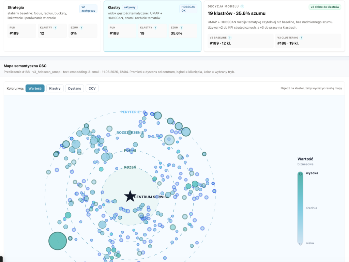Select the Klastry card heading
This screenshot has height=262, width=349.
click(x=114, y=7)
